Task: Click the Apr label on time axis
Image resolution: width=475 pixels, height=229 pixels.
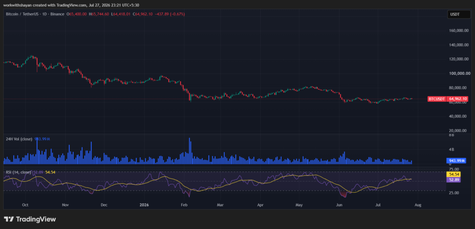Action: 260,205
